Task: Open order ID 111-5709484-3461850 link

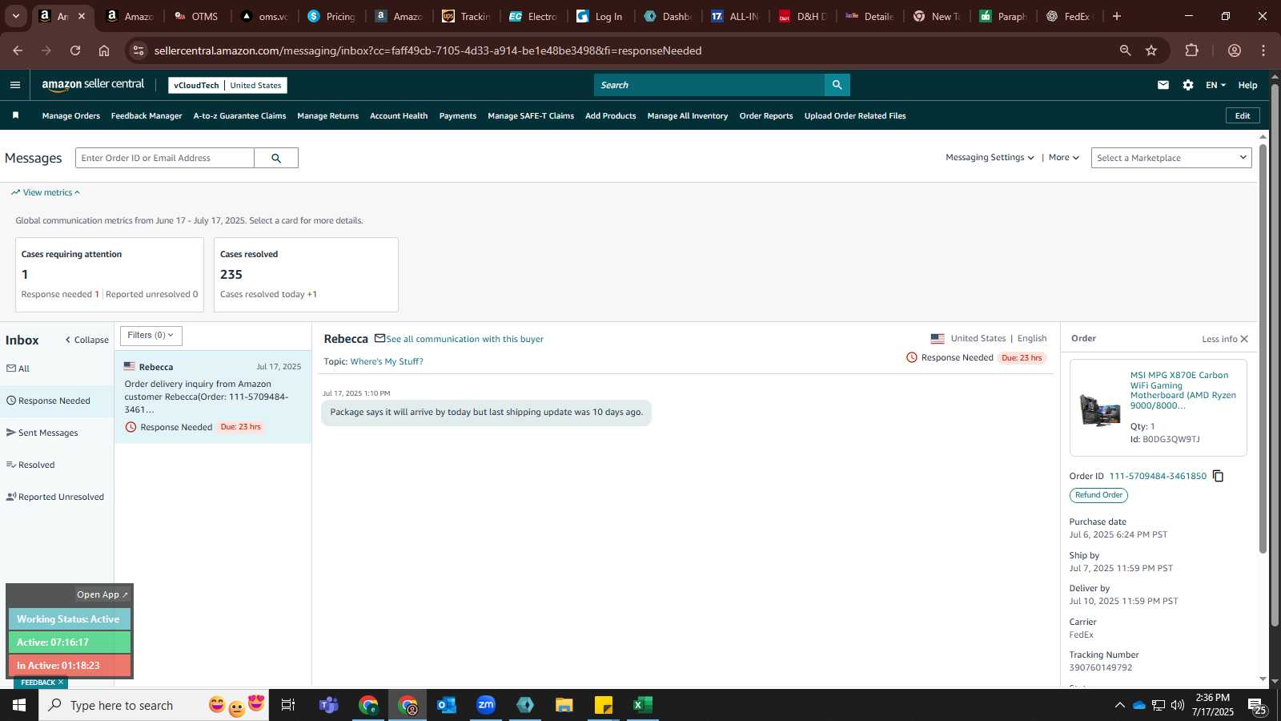Action: (1158, 476)
